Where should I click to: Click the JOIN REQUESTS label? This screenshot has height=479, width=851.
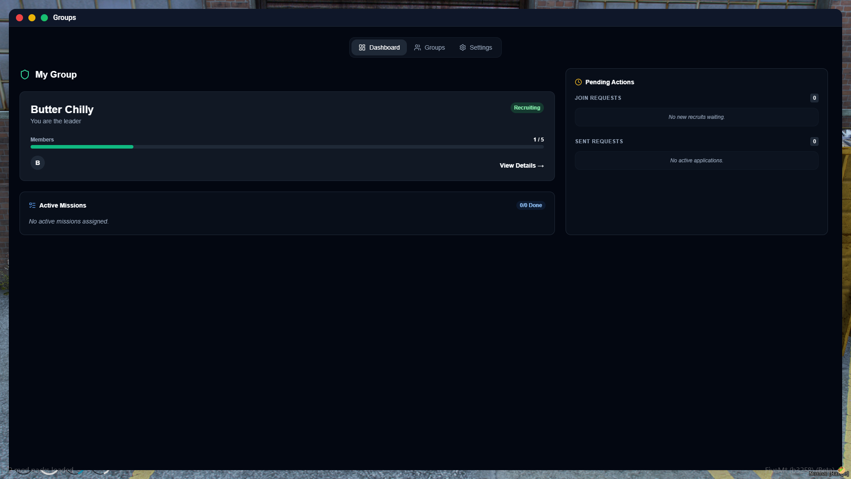click(x=598, y=98)
